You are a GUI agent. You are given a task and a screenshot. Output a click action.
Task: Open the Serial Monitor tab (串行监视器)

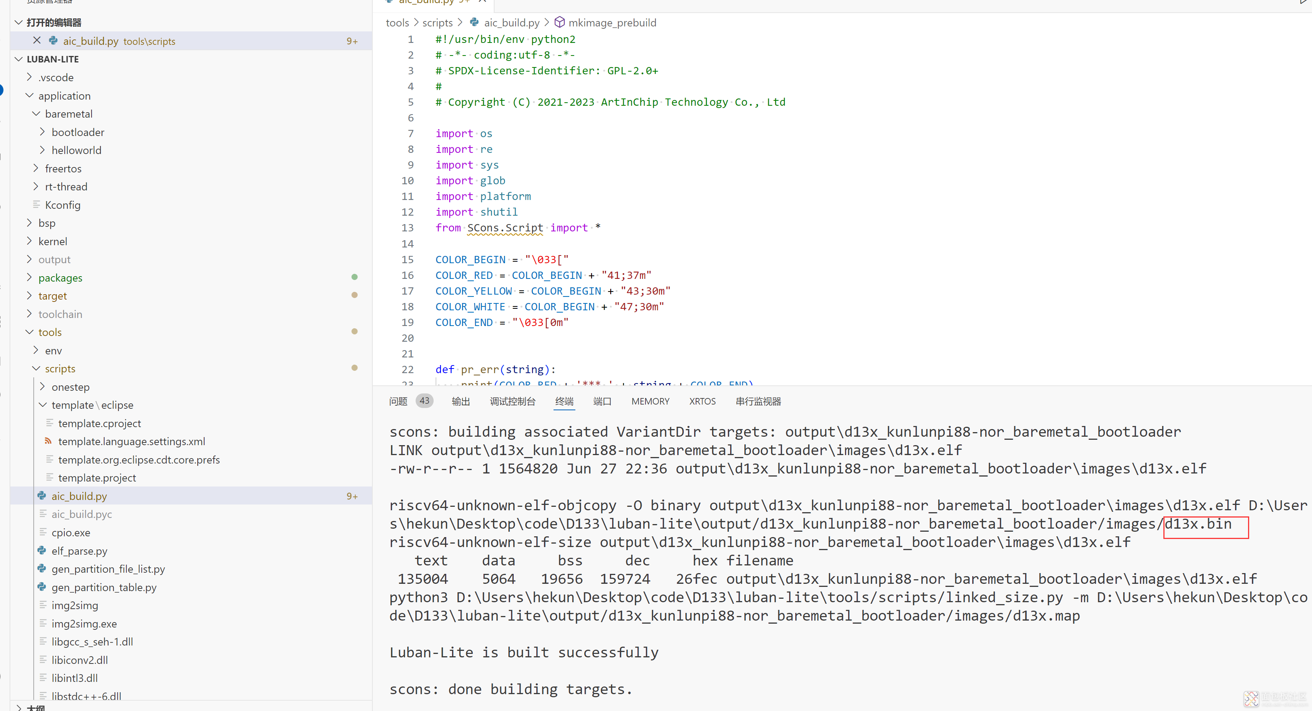point(758,401)
